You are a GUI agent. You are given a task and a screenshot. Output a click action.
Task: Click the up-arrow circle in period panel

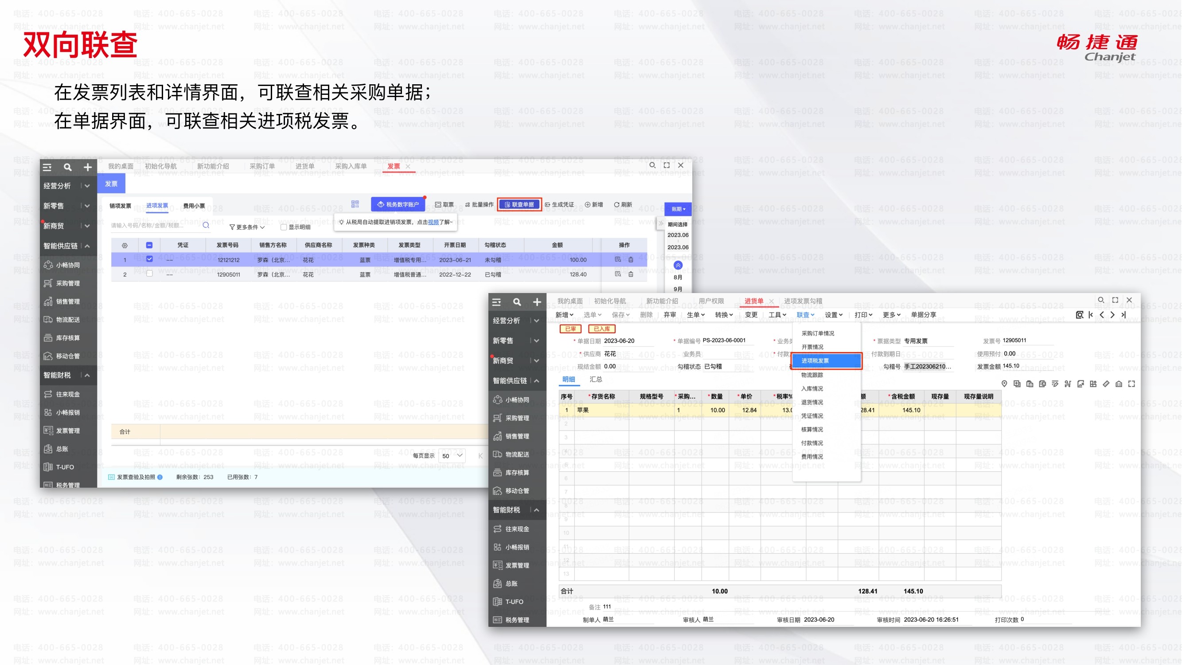pyautogui.click(x=678, y=265)
